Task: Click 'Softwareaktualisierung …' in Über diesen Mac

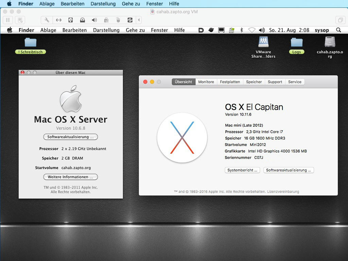Action: [71, 137]
